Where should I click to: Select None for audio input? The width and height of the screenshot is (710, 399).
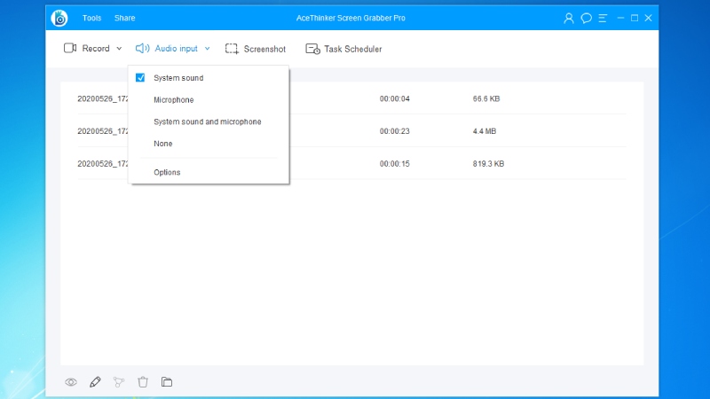pos(163,144)
